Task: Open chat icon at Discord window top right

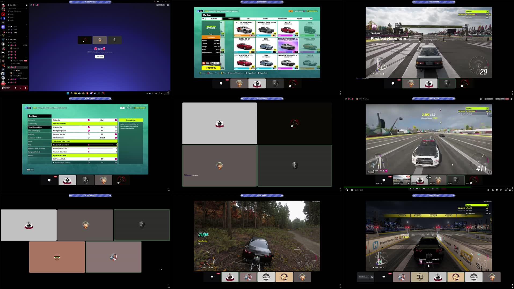Action: point(168,5)
